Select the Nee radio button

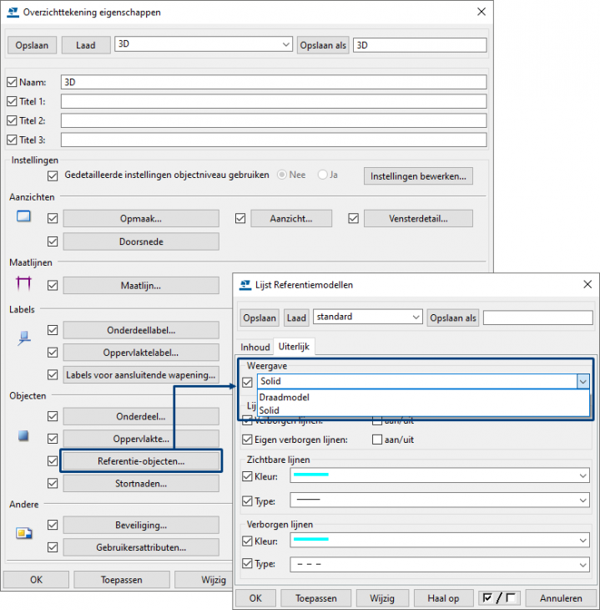(x=282, y=175)
